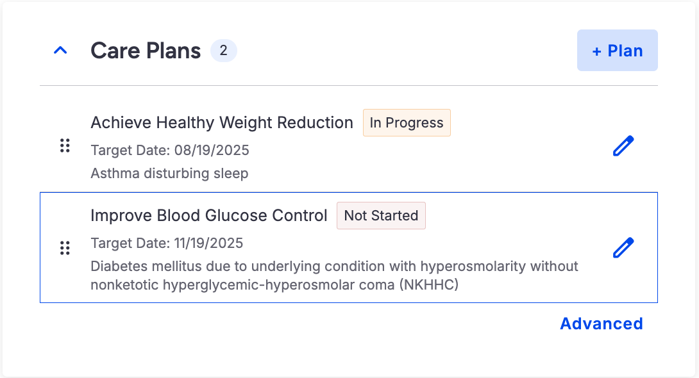This screenshot has height=378, width=699.
Task: Click the divider line under the Care Plans header
Action: click(349, 86)
